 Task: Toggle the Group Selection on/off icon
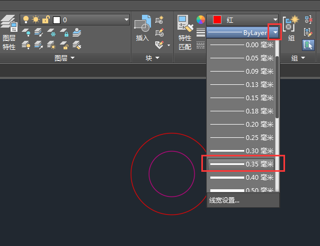coord(308,45)
